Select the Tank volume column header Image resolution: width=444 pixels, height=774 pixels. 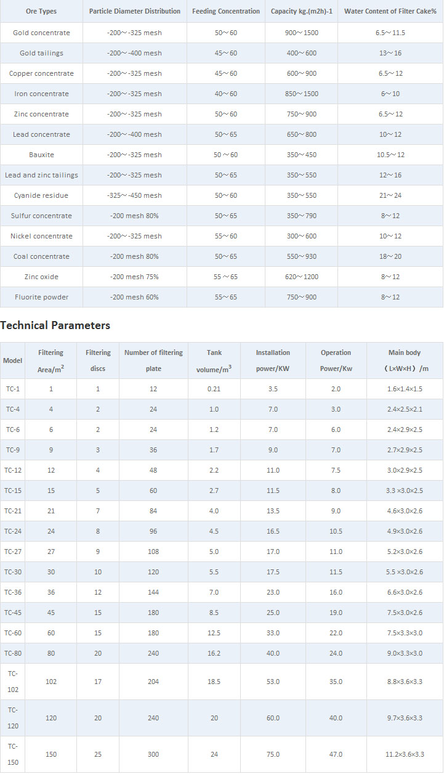pyautogui.click(x=214, y=361)
